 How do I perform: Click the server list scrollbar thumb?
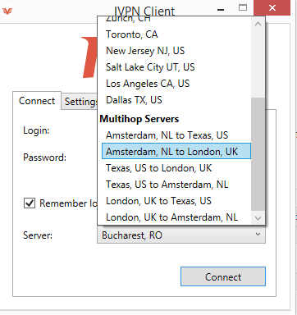tap(258, 154)
